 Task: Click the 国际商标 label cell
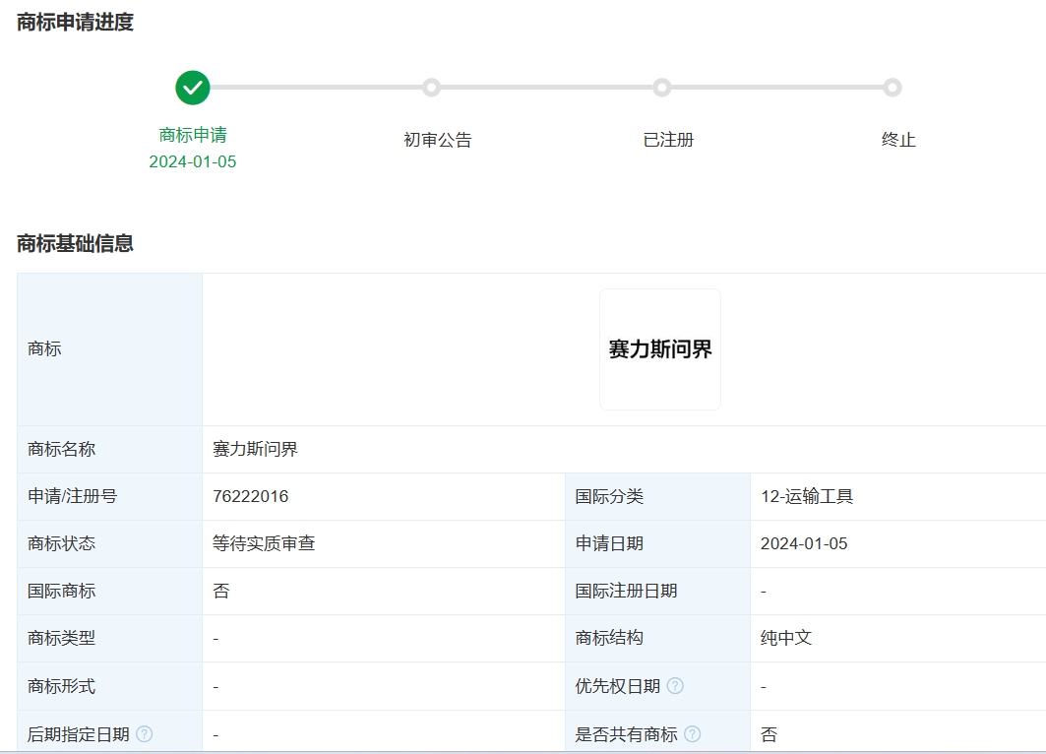(x=109, y=592)
